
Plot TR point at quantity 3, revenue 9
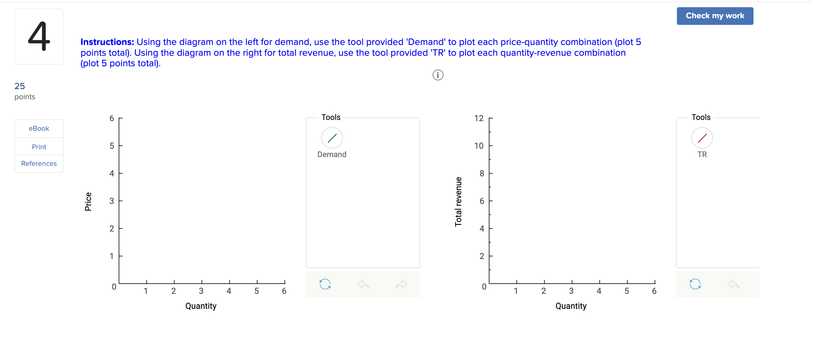[x=572, y=160]
